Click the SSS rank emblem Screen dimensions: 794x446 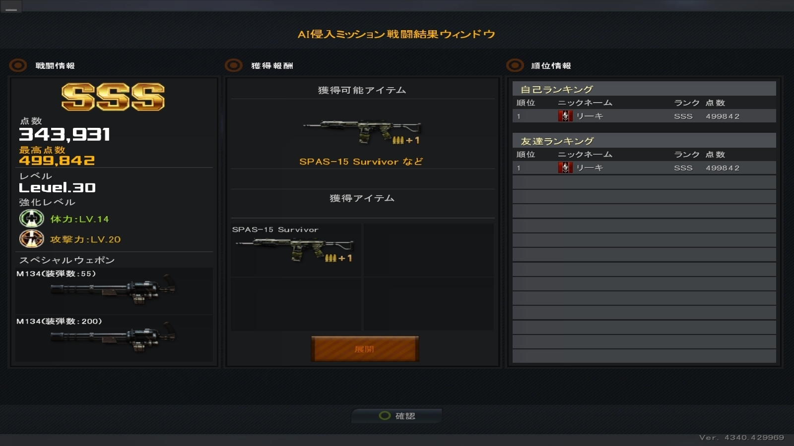click(113, 97)
